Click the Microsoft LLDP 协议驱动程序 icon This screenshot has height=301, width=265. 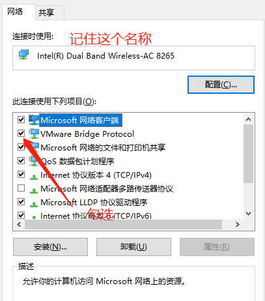[34, 204]
